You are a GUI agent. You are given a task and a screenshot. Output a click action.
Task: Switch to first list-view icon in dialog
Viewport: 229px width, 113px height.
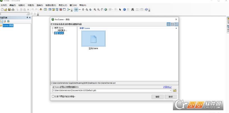coord(168,24)
